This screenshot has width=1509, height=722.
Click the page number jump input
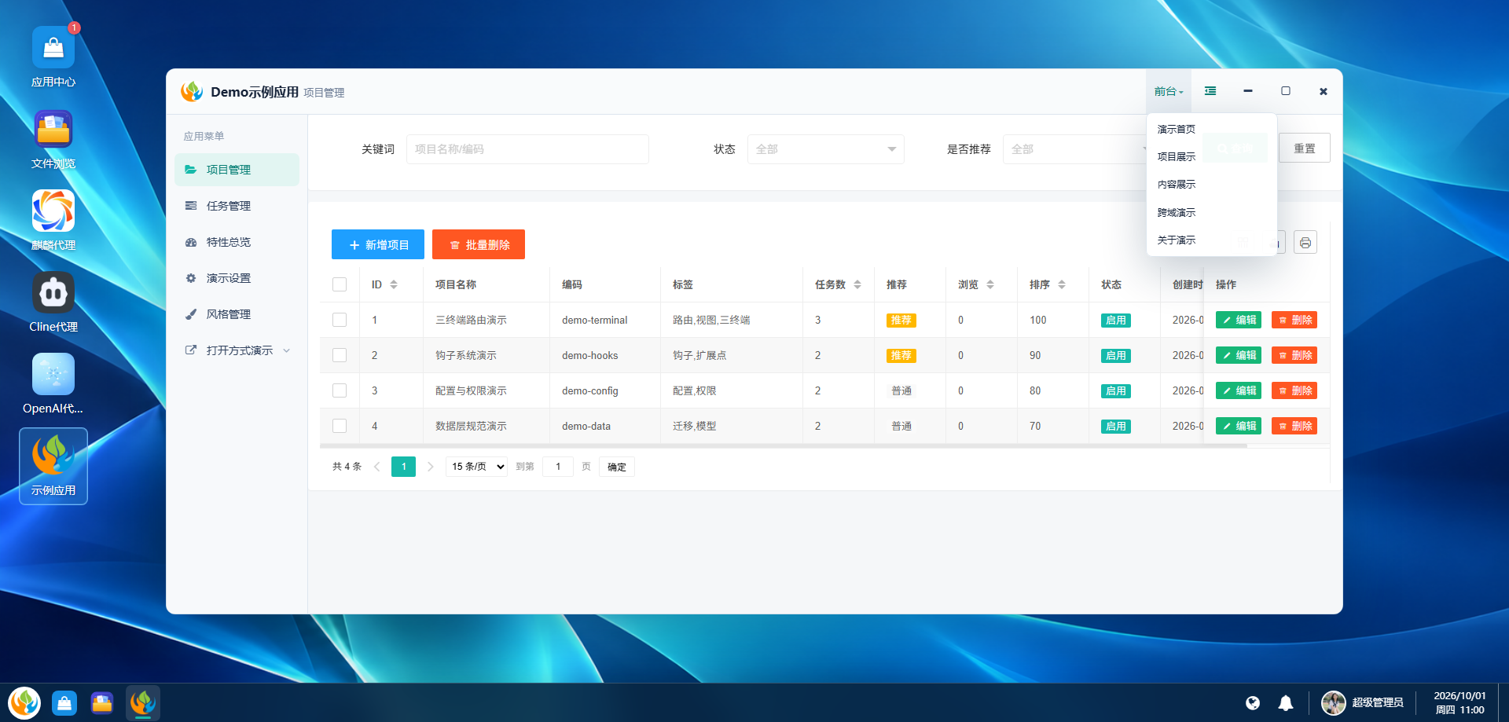(558, 467)
